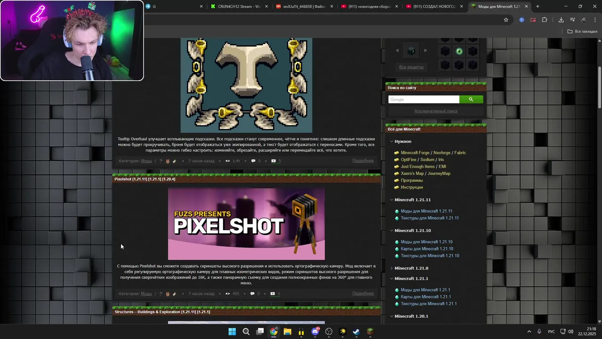
Task: Open the Pixelshot [1.21.11] post title
Action: click(145, 179)
